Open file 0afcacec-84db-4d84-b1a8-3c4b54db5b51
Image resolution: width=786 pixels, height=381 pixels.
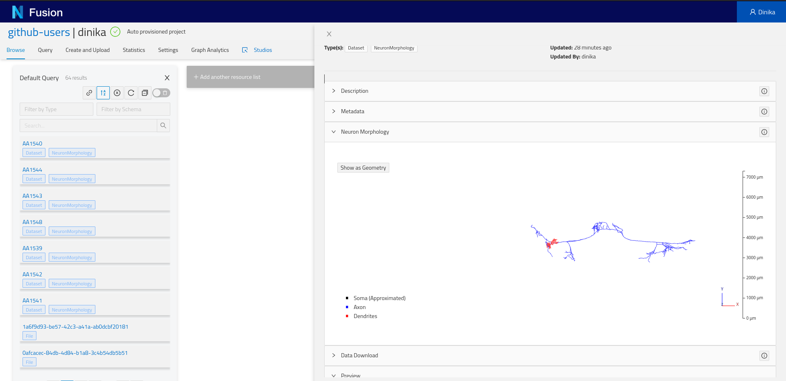coord(75,353)
